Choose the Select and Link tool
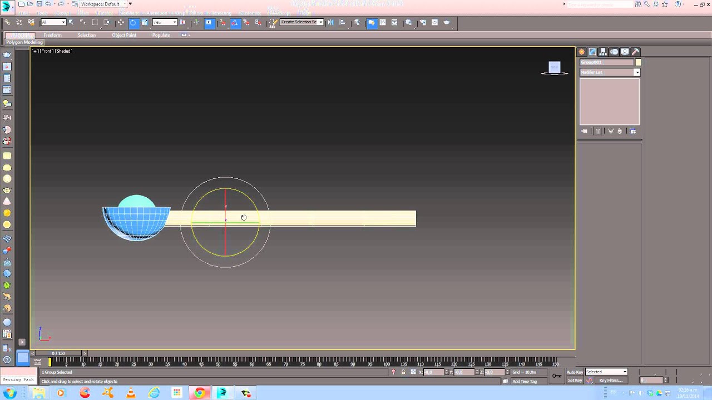The height and width of the screenshot is (400, 712). pyautogui.click(x=7, y=22)
